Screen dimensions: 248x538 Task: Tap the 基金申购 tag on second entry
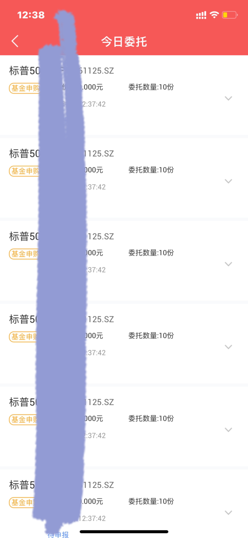[25, 171]
